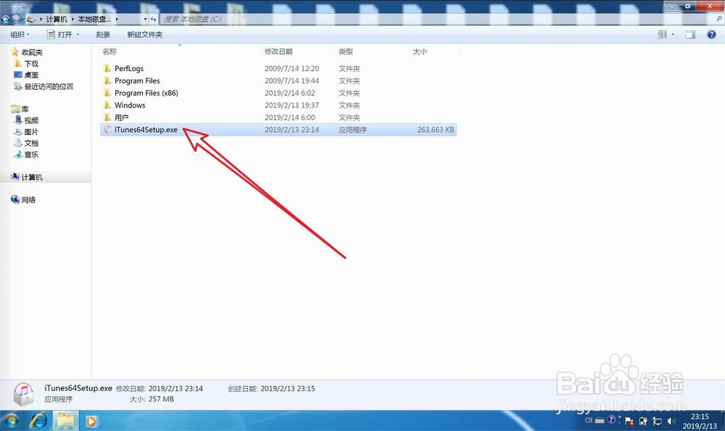Click the power plug tray icon

pos(643,422)
